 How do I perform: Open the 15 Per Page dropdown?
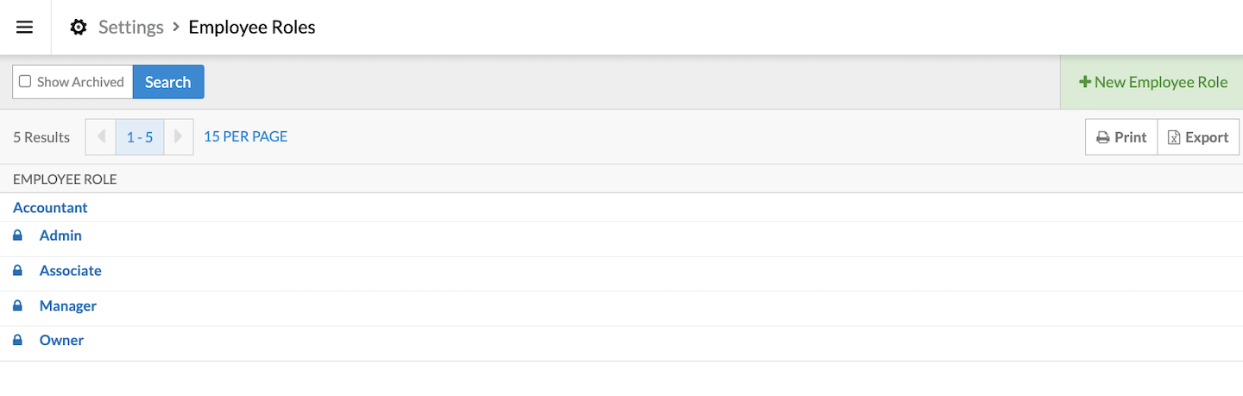[x=245, y=136]
